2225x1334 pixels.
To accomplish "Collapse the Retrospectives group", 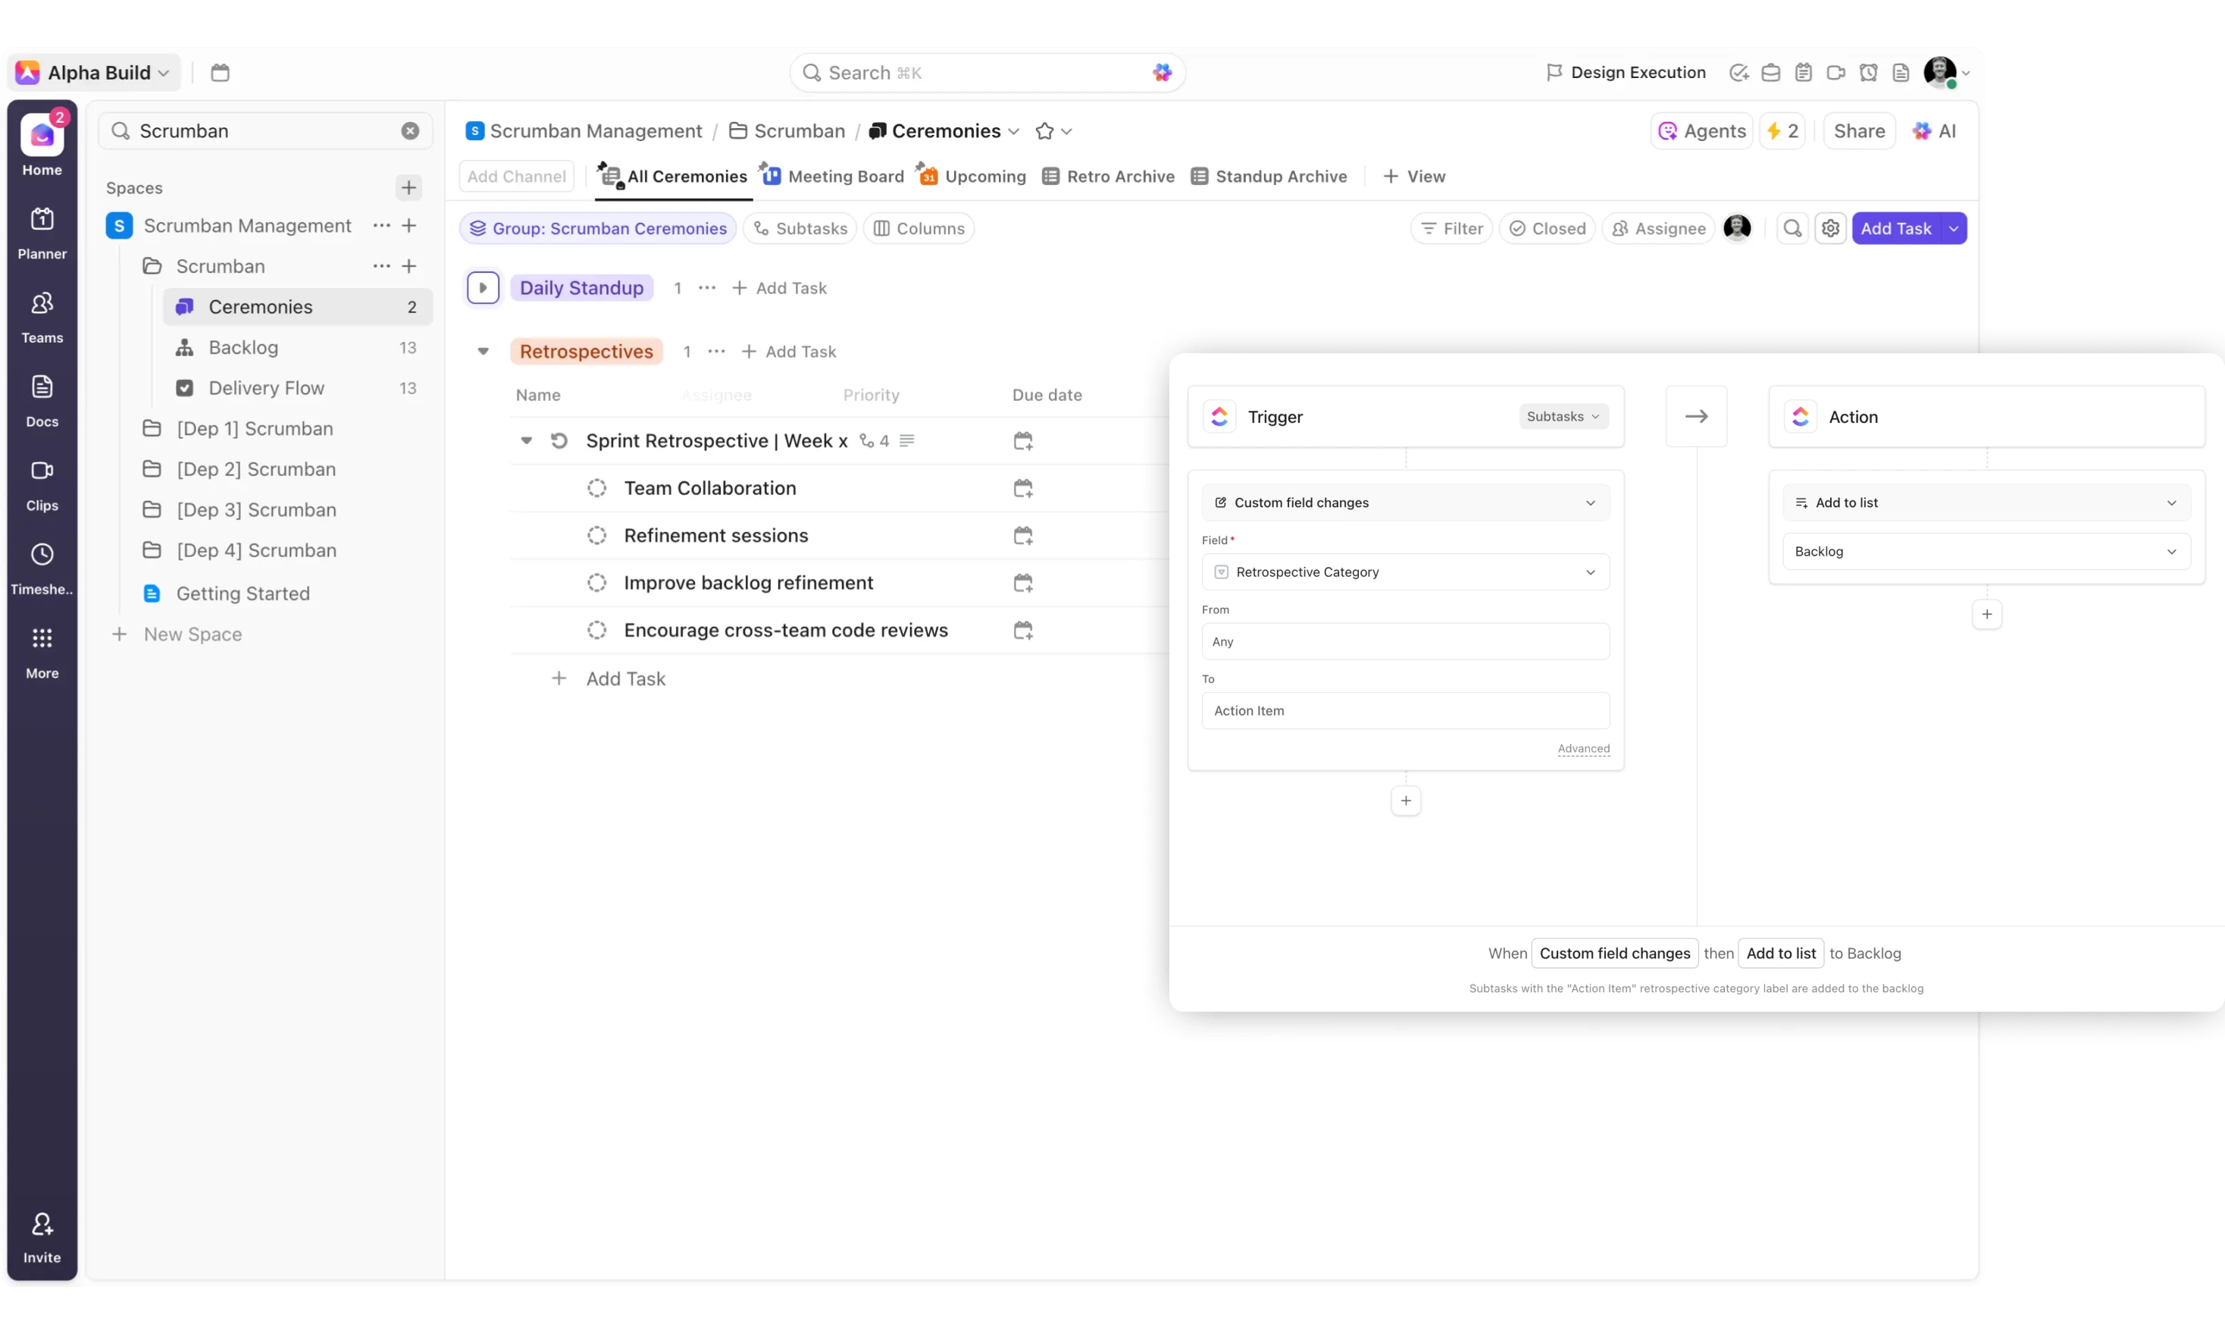I will click(x=483, y=352).
